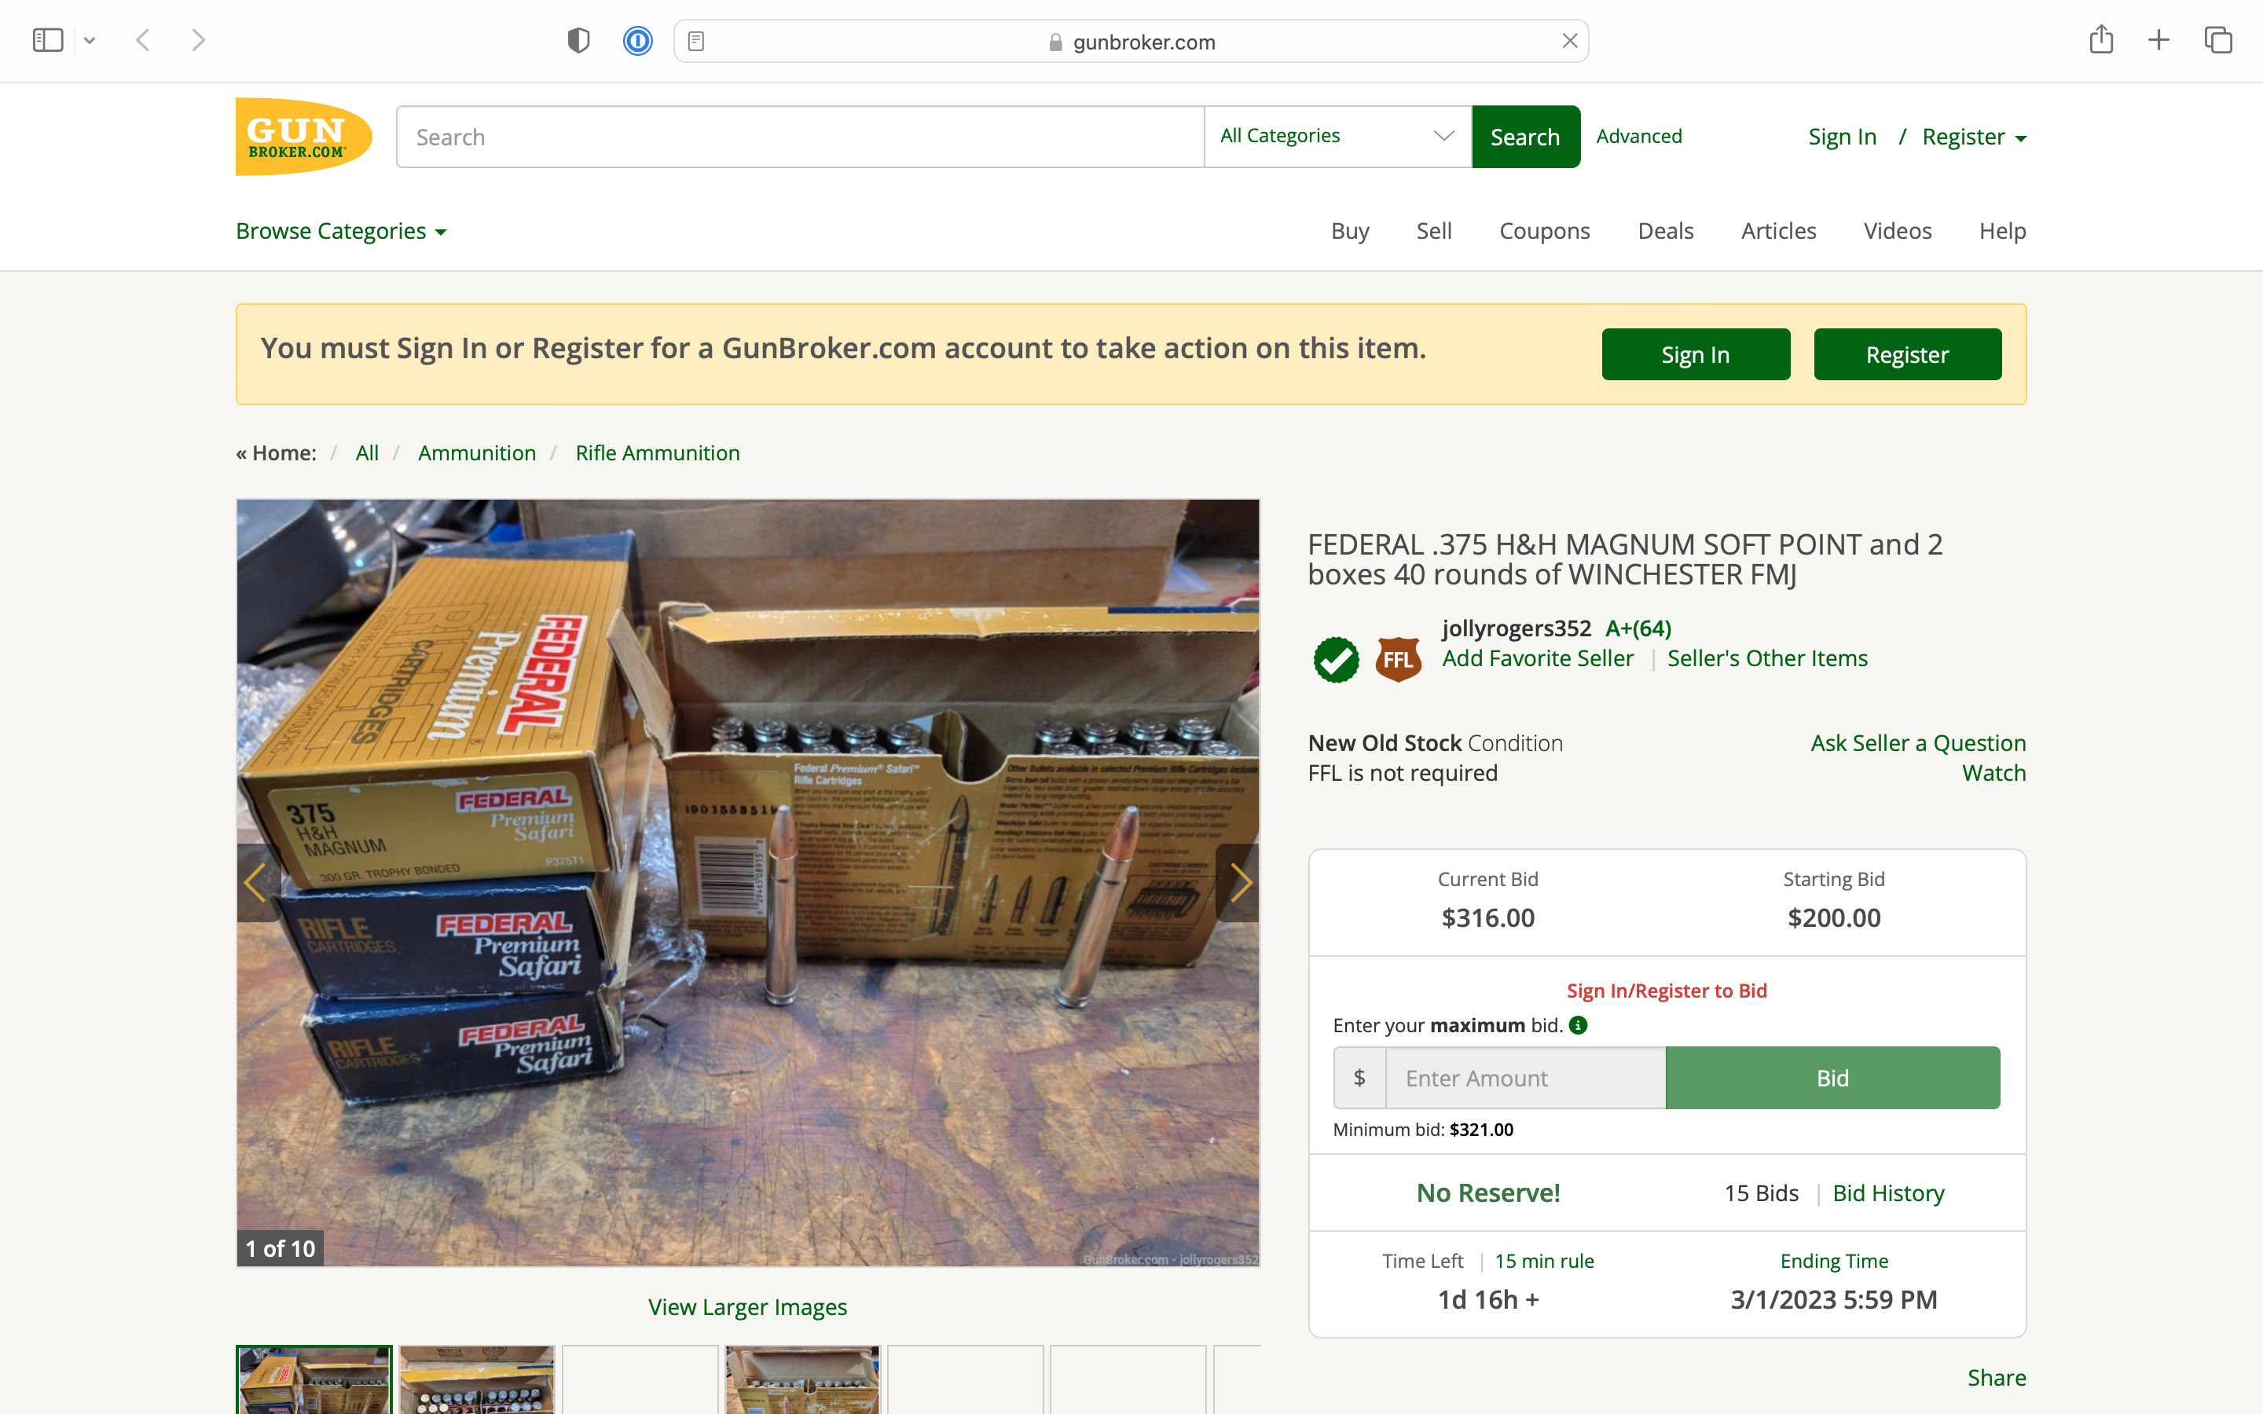2263x1414 pixels.
Task: Click the gunbroker.com address bar
Action: click(x=1131, y=41)
